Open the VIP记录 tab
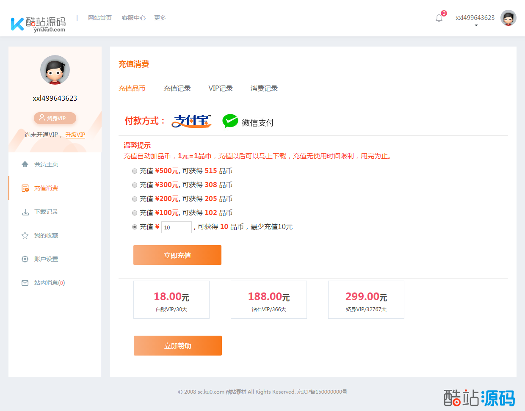 pos(221,88)
